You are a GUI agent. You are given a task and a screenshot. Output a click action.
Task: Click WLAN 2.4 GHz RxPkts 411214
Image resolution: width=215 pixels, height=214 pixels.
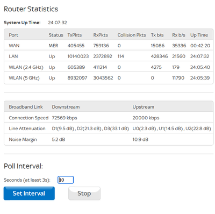click(x=100, y=67)
